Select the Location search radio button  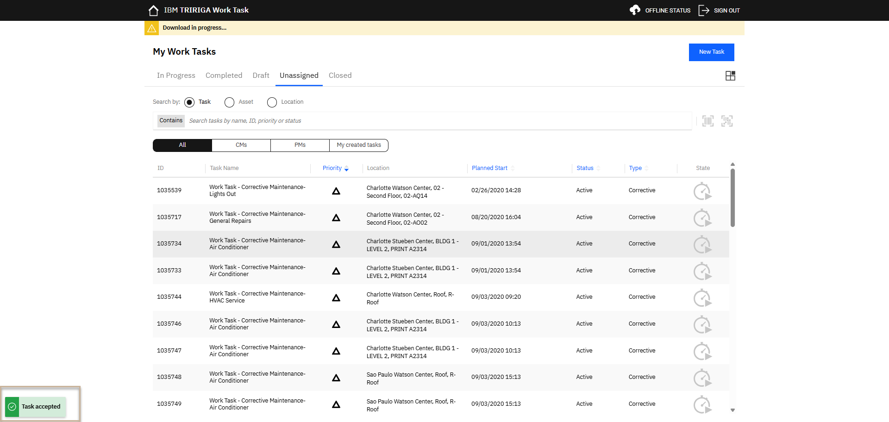(272, 102)
